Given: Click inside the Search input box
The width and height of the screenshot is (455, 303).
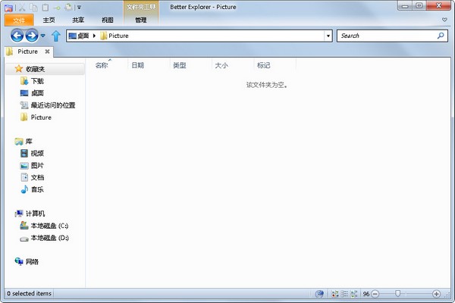Looking at the screenshot, I should [x=385, y=36].
